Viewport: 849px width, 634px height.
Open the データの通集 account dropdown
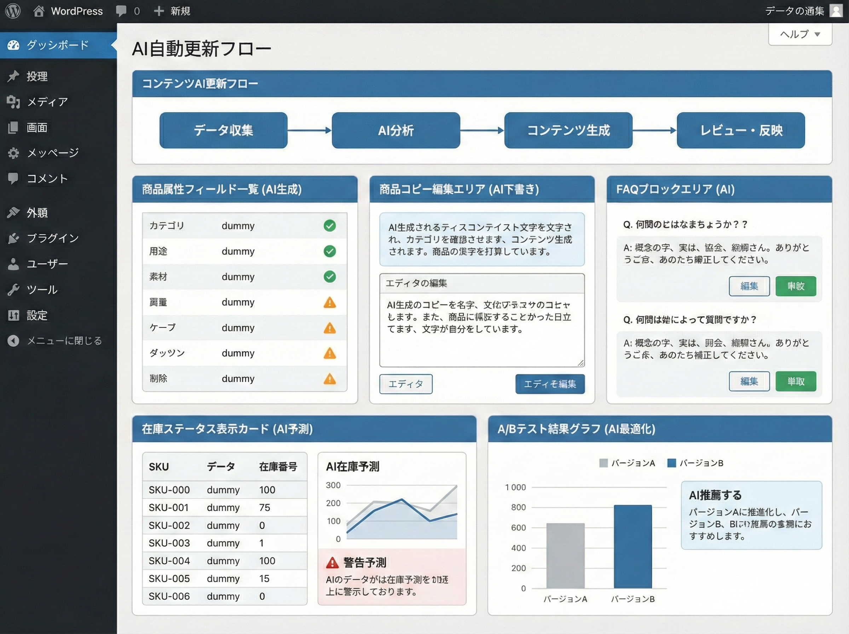coord(795,11)
